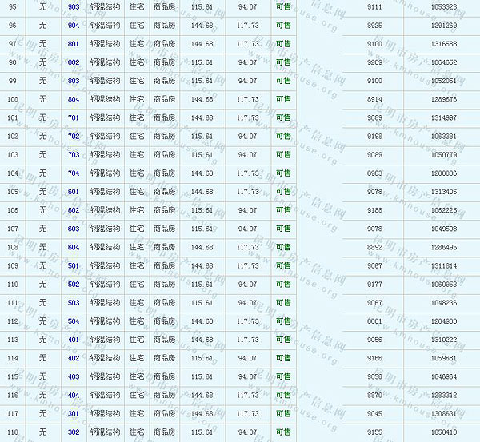Open room 804 details link
The image size is (480, 442).
point(74,99)
